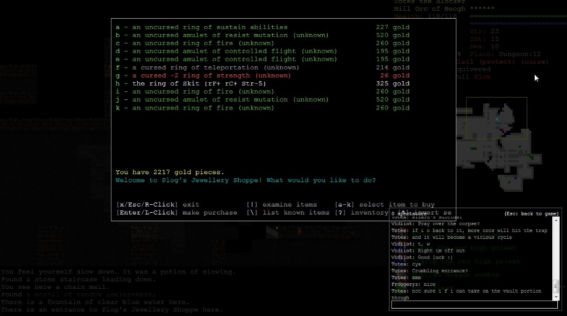The width and height of the screenshot is (567, 316).
Task: Select item g, cursed -2 ring of strength
Action: click(x=263, y=75)
